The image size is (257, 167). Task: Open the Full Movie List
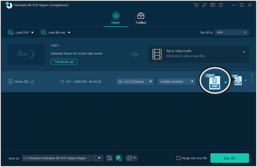(x=64, y=62)
